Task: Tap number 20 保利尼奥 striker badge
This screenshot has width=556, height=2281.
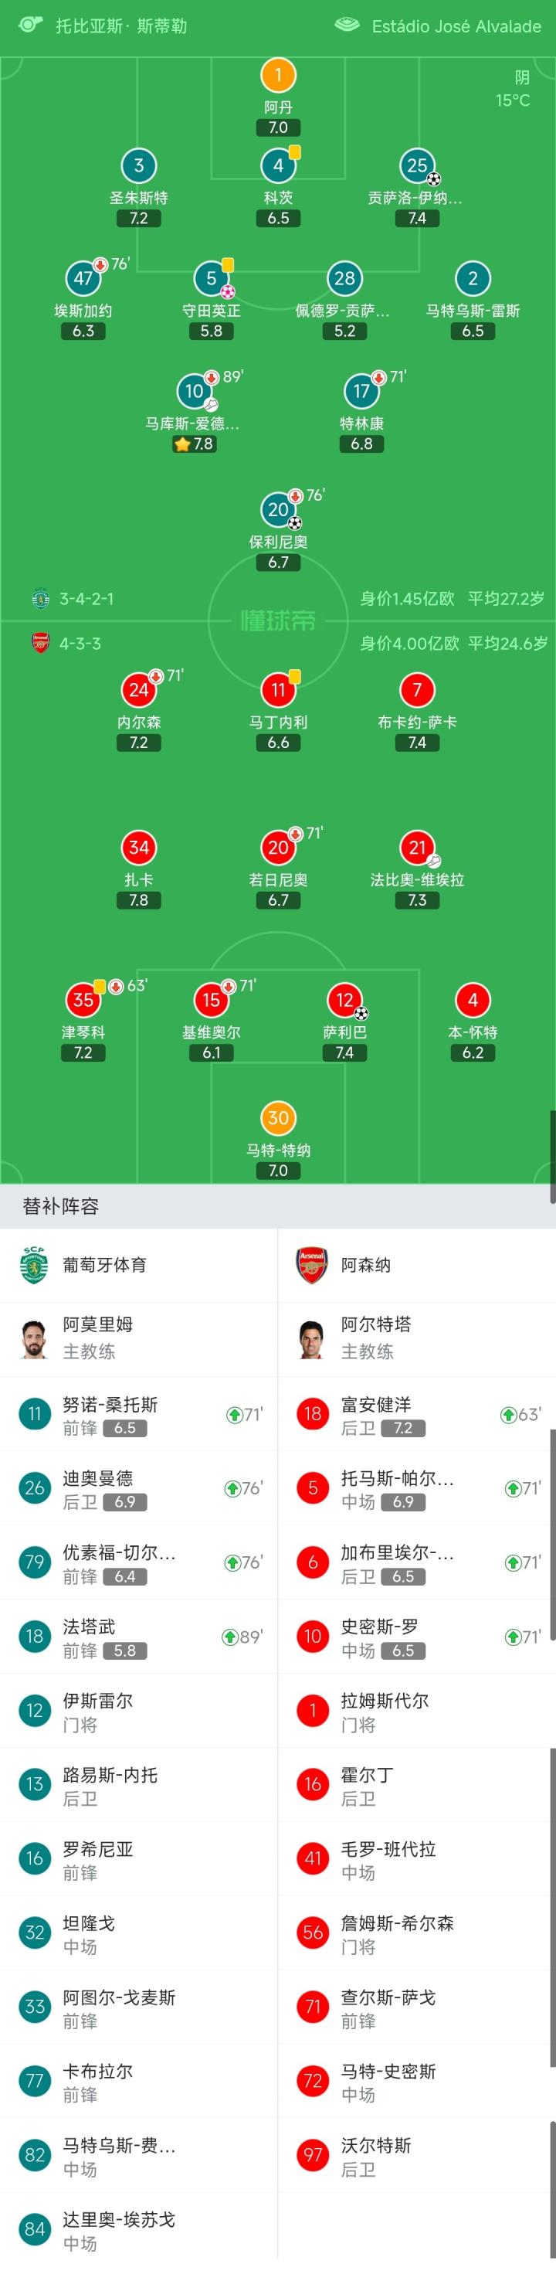Action: click(x=278, y=509)
